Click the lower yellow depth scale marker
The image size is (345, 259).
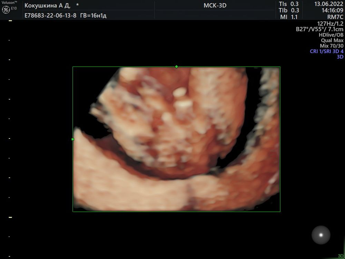pos(10,217)
